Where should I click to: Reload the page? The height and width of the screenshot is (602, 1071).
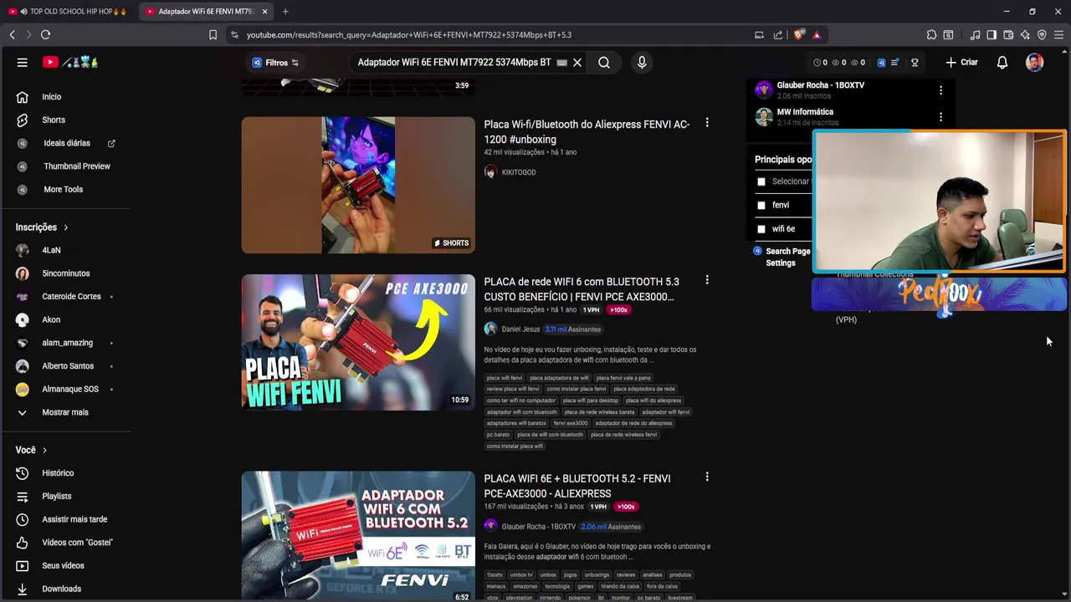[x=45, y=35]
